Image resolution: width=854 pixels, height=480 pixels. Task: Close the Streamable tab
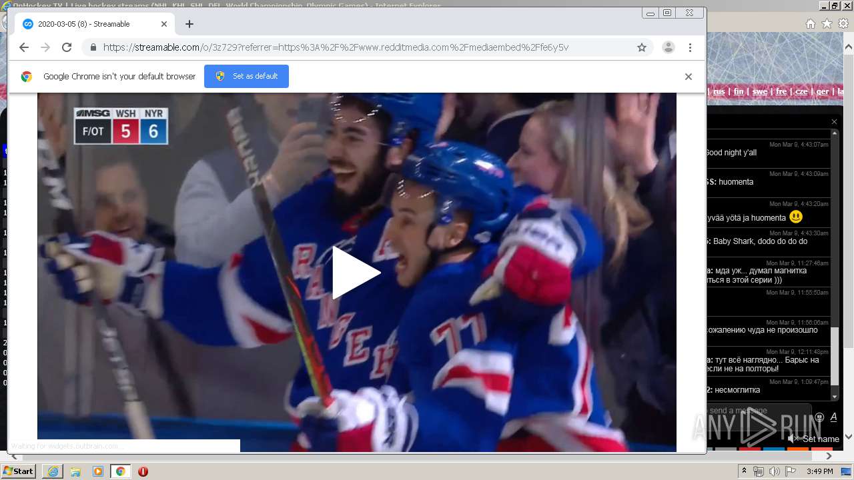click(164, 24)
